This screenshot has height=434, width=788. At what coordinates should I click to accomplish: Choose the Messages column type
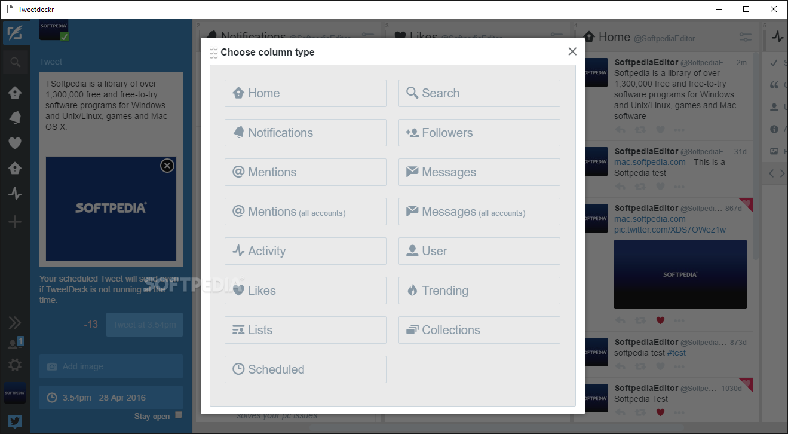point(479,172)
